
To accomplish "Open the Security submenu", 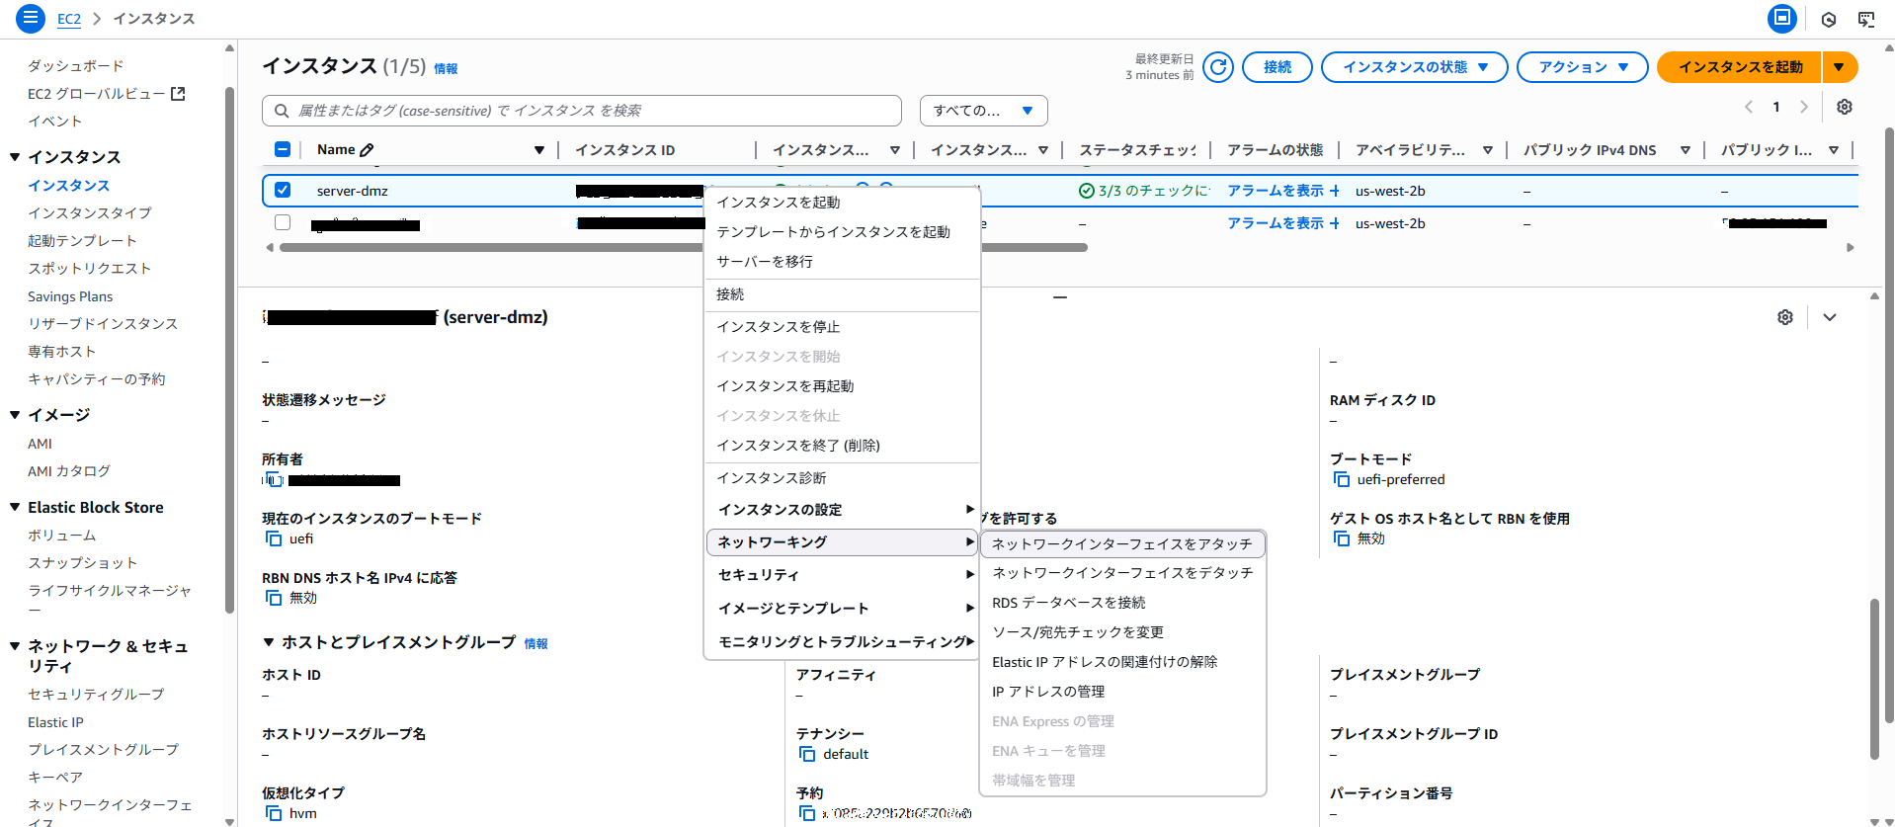I will (x=842, y=575).
